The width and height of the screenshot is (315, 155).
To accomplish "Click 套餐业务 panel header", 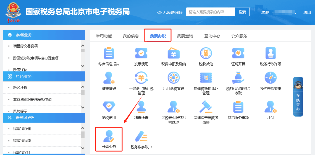I will [44, 35].
